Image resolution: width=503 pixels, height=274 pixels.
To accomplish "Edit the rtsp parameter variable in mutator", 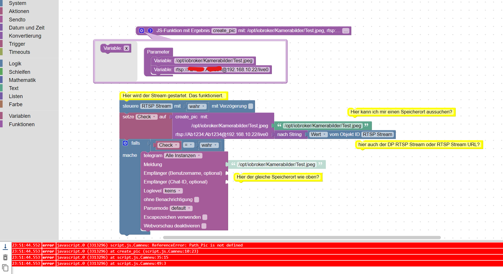I will (222, 70).
